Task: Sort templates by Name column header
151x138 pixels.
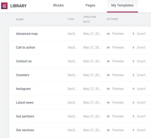Action: (20, 19)
